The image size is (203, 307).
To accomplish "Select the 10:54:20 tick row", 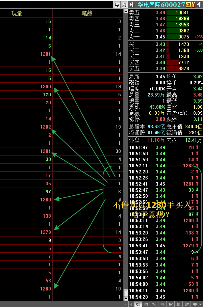I will 166,297.
